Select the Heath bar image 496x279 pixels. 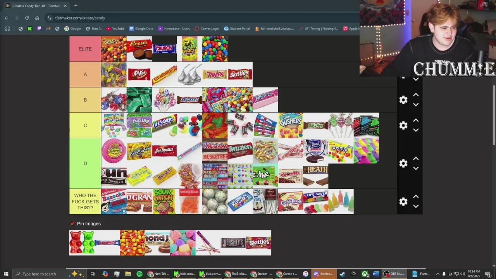click(316, 176)
